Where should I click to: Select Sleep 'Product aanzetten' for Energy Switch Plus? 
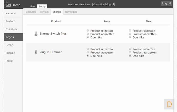click(x=130, y=34)
